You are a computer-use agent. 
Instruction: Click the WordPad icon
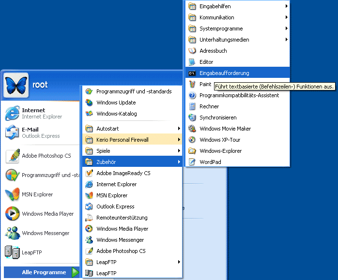pos(192,162)
